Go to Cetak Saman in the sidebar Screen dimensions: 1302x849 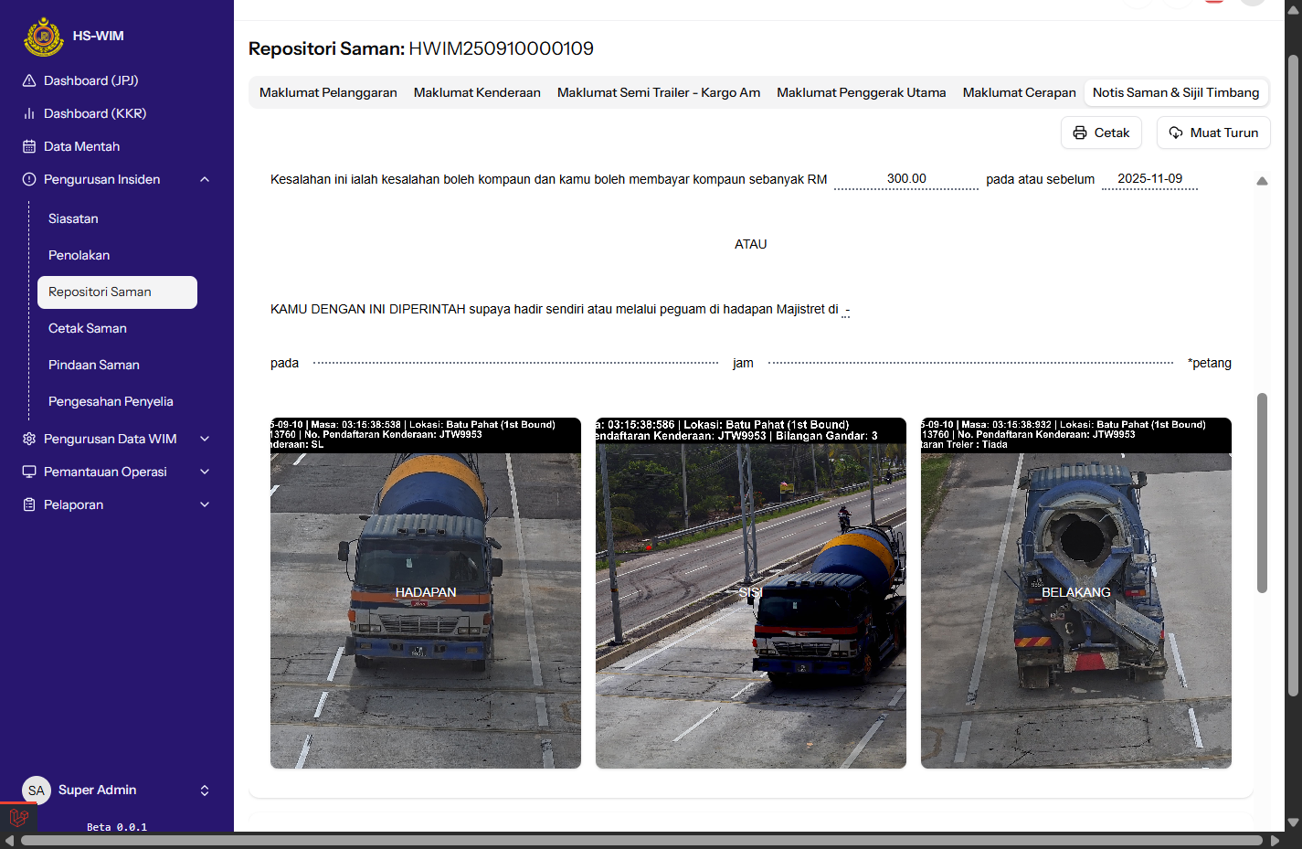(88, 328)
